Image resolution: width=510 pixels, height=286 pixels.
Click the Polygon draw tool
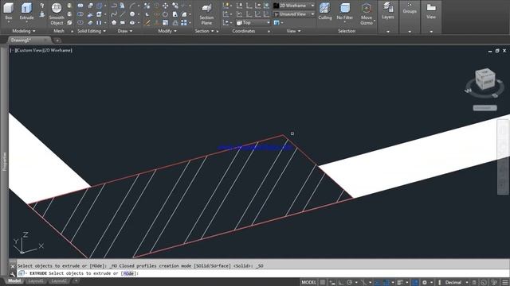coord(114,23)
